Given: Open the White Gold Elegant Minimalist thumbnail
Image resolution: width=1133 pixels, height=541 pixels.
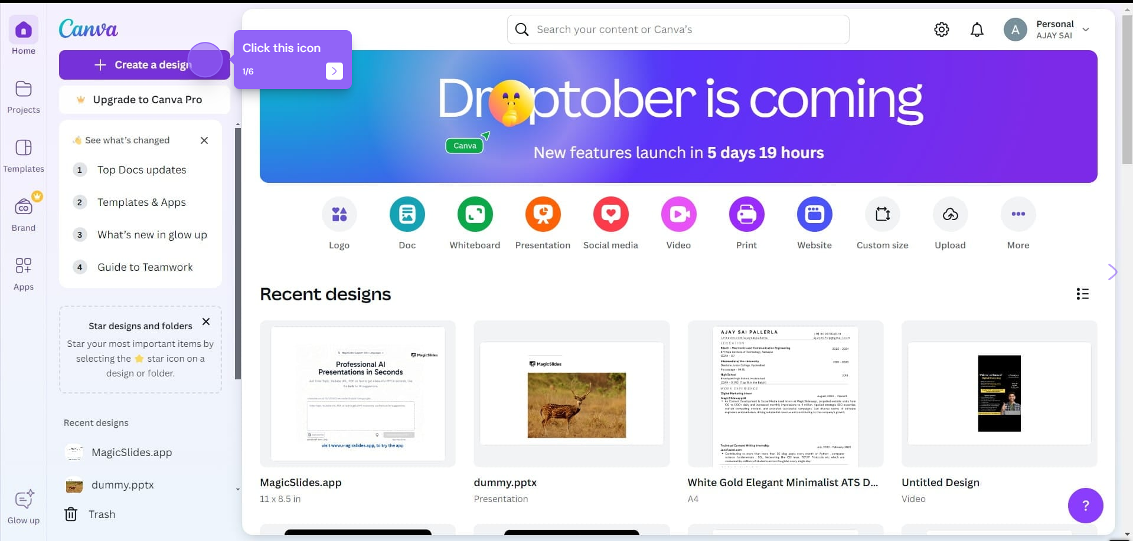Looking at the screenshot, I should pyautogui.click(x=785, y=394).
